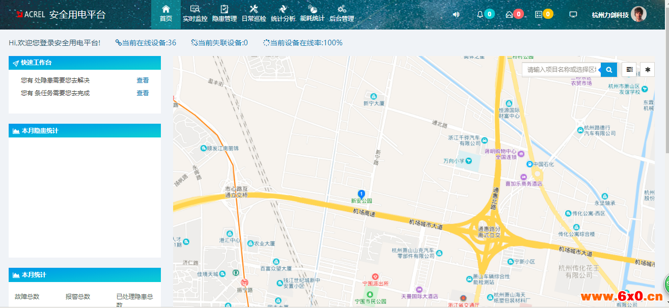669x308 pixels.
Task: Click 当前设备在线率:100% status text
Action: pyautogui.click(x=303, y=43)
